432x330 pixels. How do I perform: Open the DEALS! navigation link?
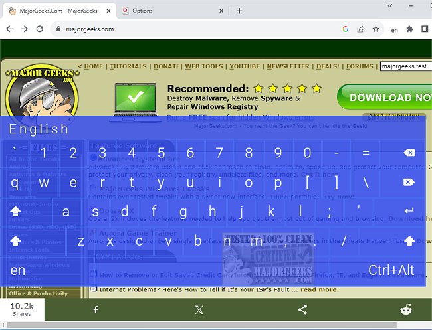click(x=328, y=66)
